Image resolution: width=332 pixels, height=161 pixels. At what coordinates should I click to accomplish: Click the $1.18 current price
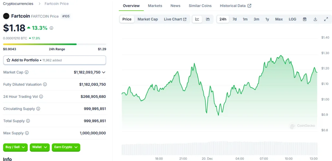[x=14, y=28]
